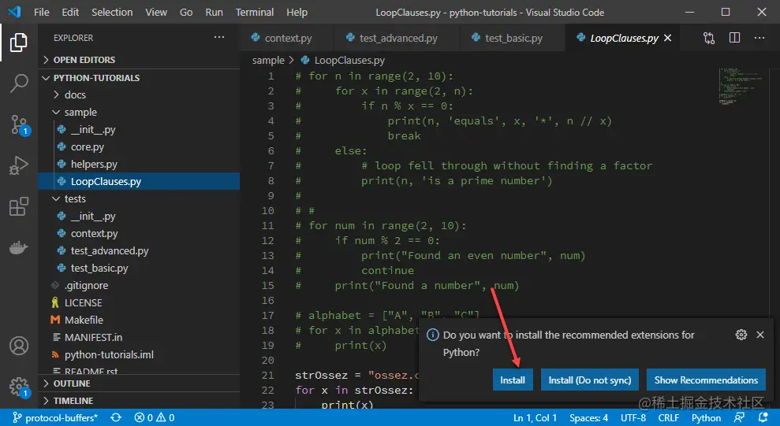Viewport: 780px width, 426px height.
Task: Click the protocol-buffers branch indicator
Action: pos(54,417)
